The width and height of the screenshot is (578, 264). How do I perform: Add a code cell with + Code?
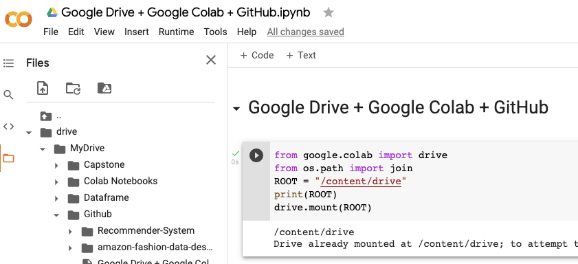click(257, 55)
